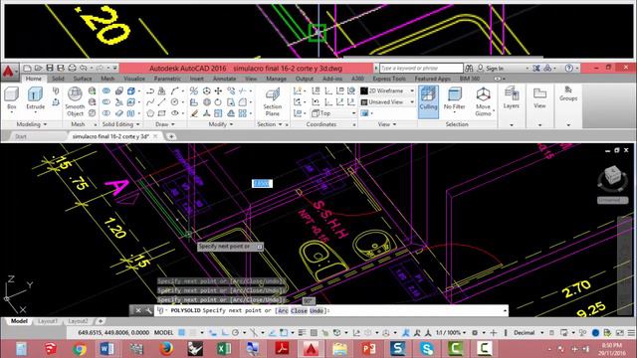The image size is (637, 358).
Task: Click the keyword search input field
Action: 421,69
